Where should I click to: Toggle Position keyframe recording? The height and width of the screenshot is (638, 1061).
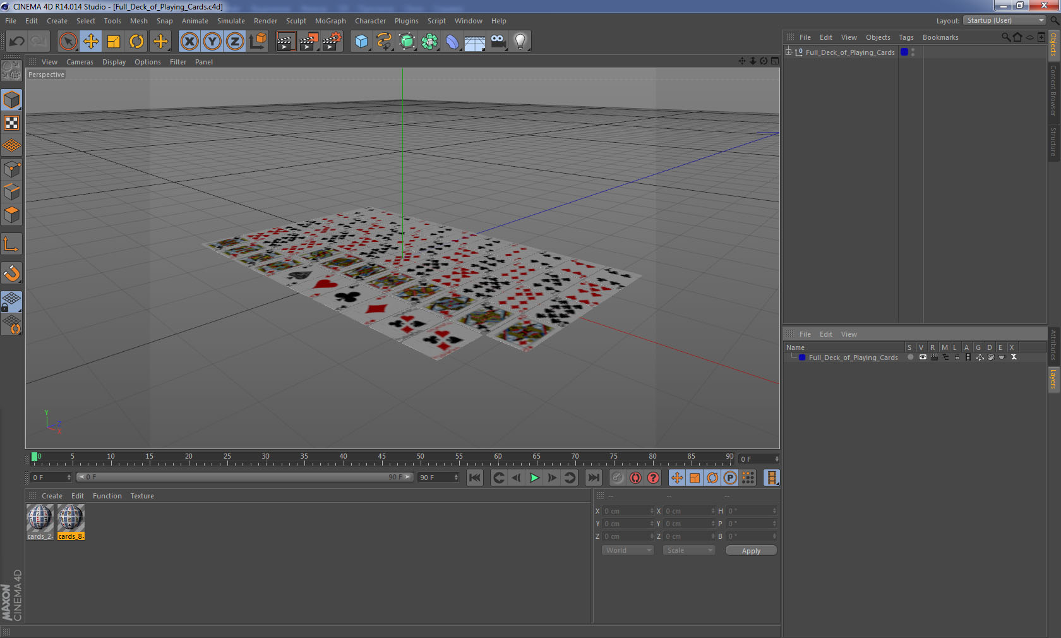(x=677, y=478)
